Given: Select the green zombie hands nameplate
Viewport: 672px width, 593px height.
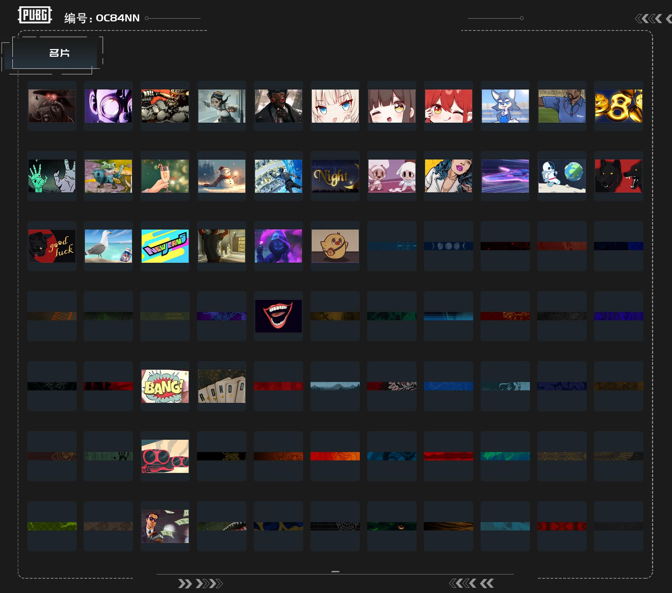Looking at the screenshot, I should click(52, 176).
